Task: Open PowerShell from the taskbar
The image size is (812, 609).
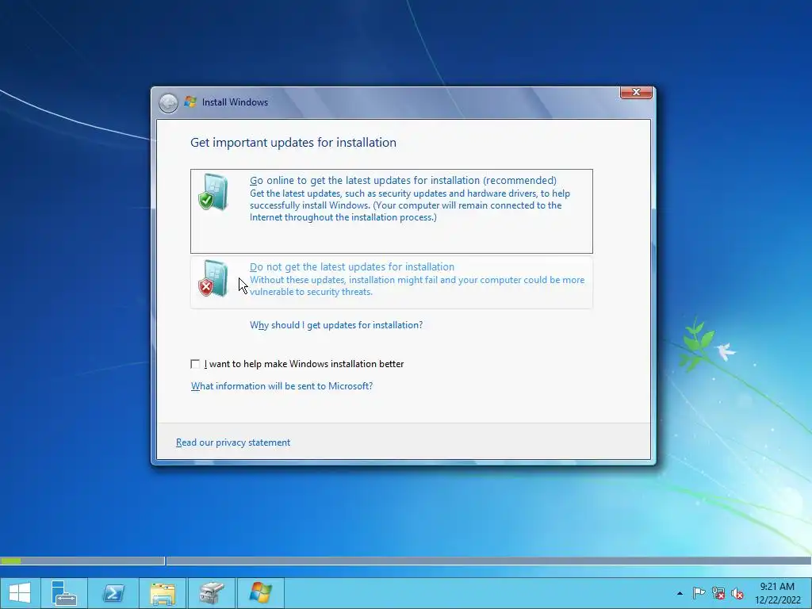Action: [x=113, y=593]
